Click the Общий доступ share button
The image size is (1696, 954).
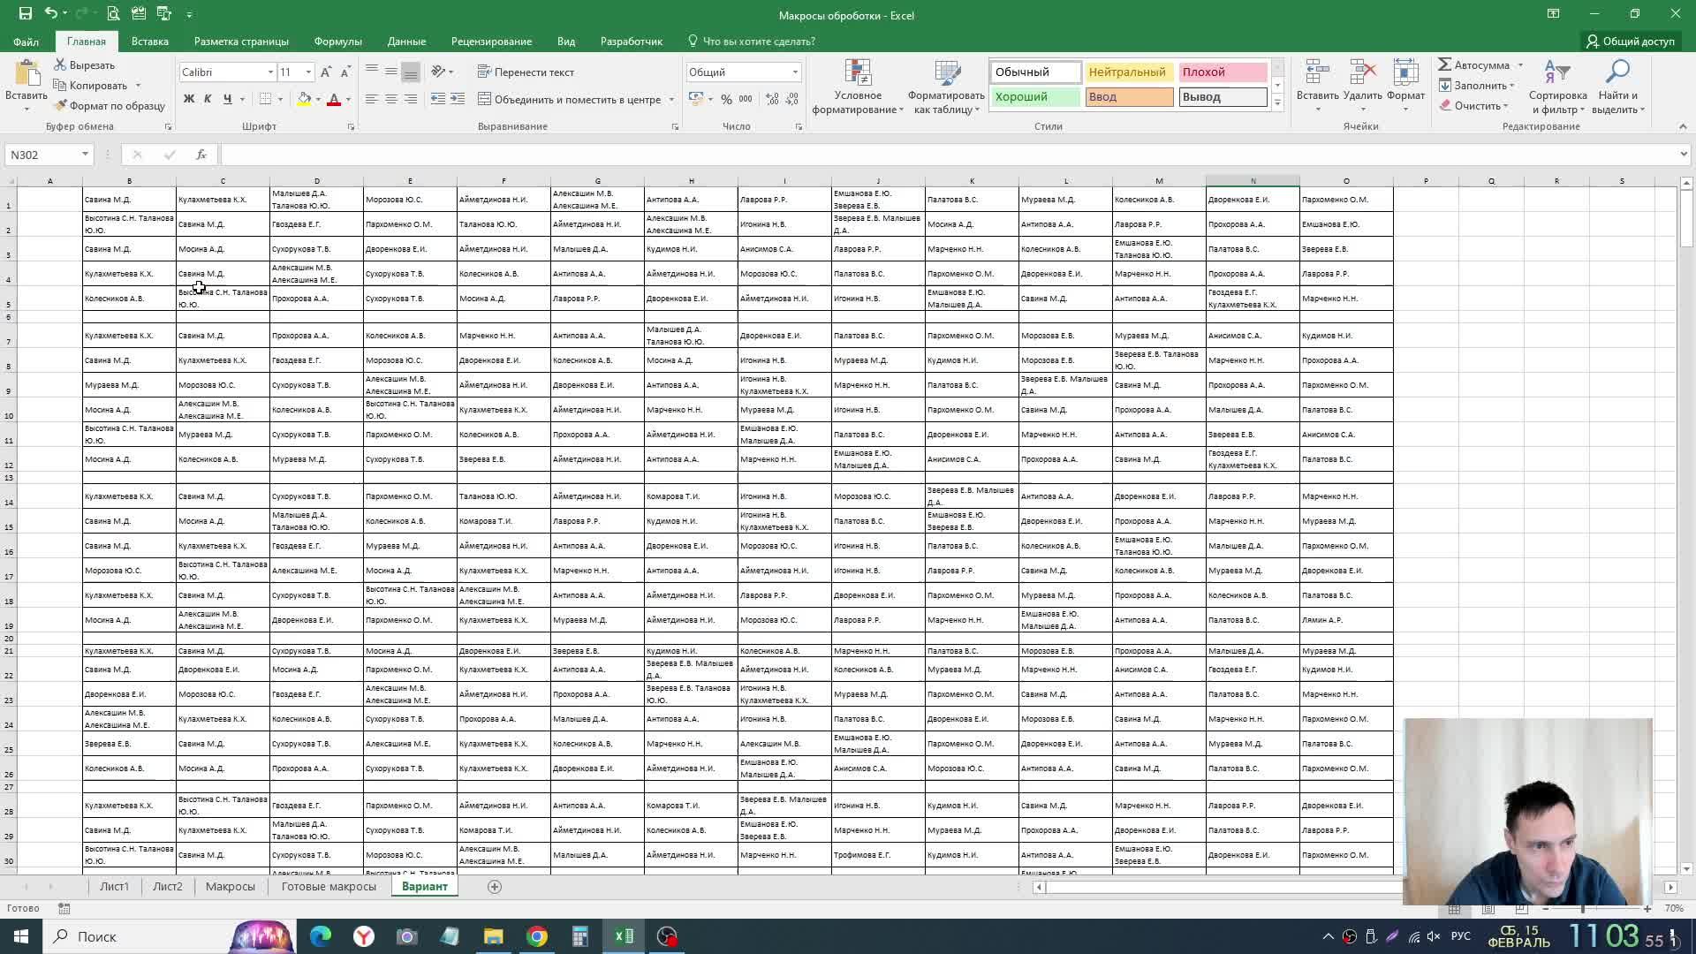(x=1630, y=42)
